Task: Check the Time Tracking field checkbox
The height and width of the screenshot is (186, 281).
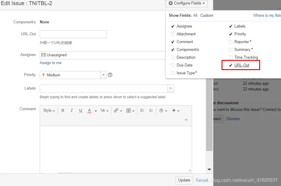Action: tap(231, 57)
